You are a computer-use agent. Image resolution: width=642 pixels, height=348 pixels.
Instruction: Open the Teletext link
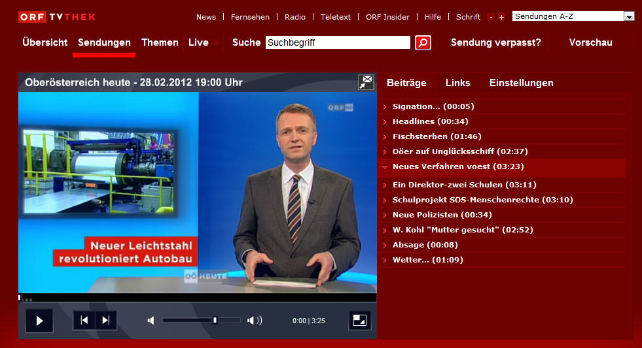336,17
